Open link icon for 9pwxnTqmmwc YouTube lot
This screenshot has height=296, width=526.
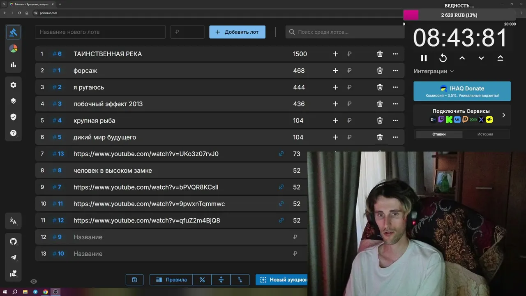pyautogui.click(x=281, y=203)
